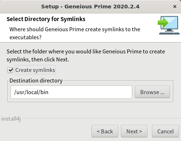The image size is (181, 141).
Task: Click the Destination directory group label
Action: click(x=36, y=81)
